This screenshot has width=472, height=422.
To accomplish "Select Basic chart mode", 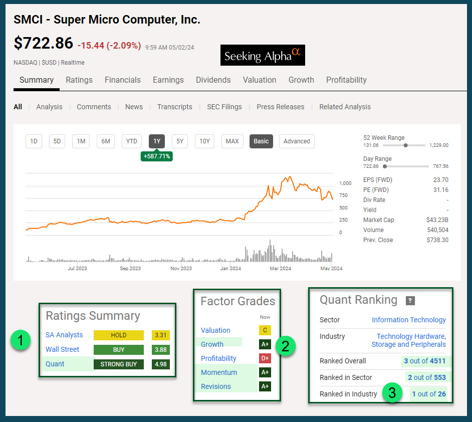I will point(261,141).
